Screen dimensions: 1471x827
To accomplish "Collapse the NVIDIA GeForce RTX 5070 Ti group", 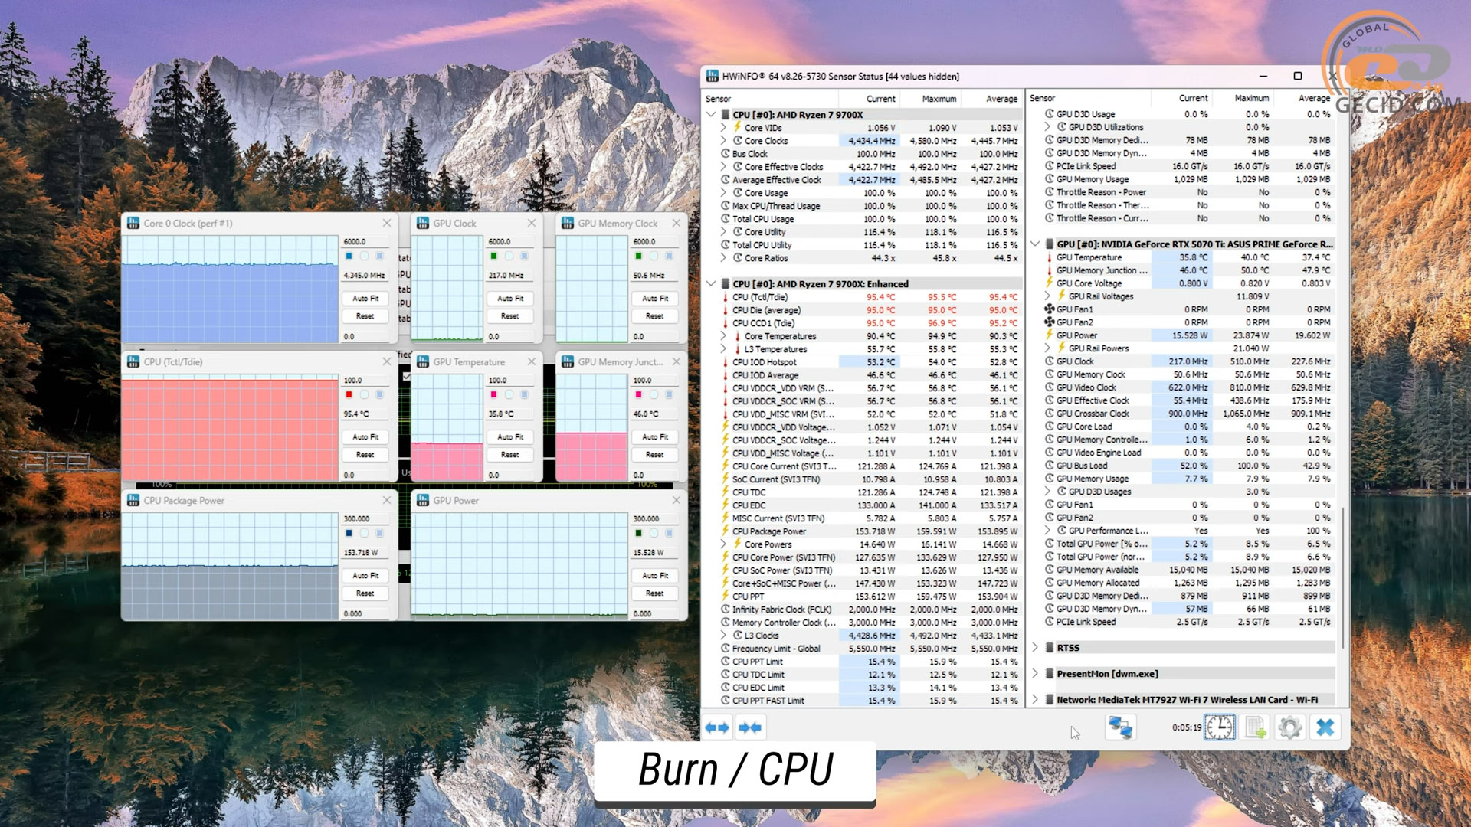I will click(1036, 244).
